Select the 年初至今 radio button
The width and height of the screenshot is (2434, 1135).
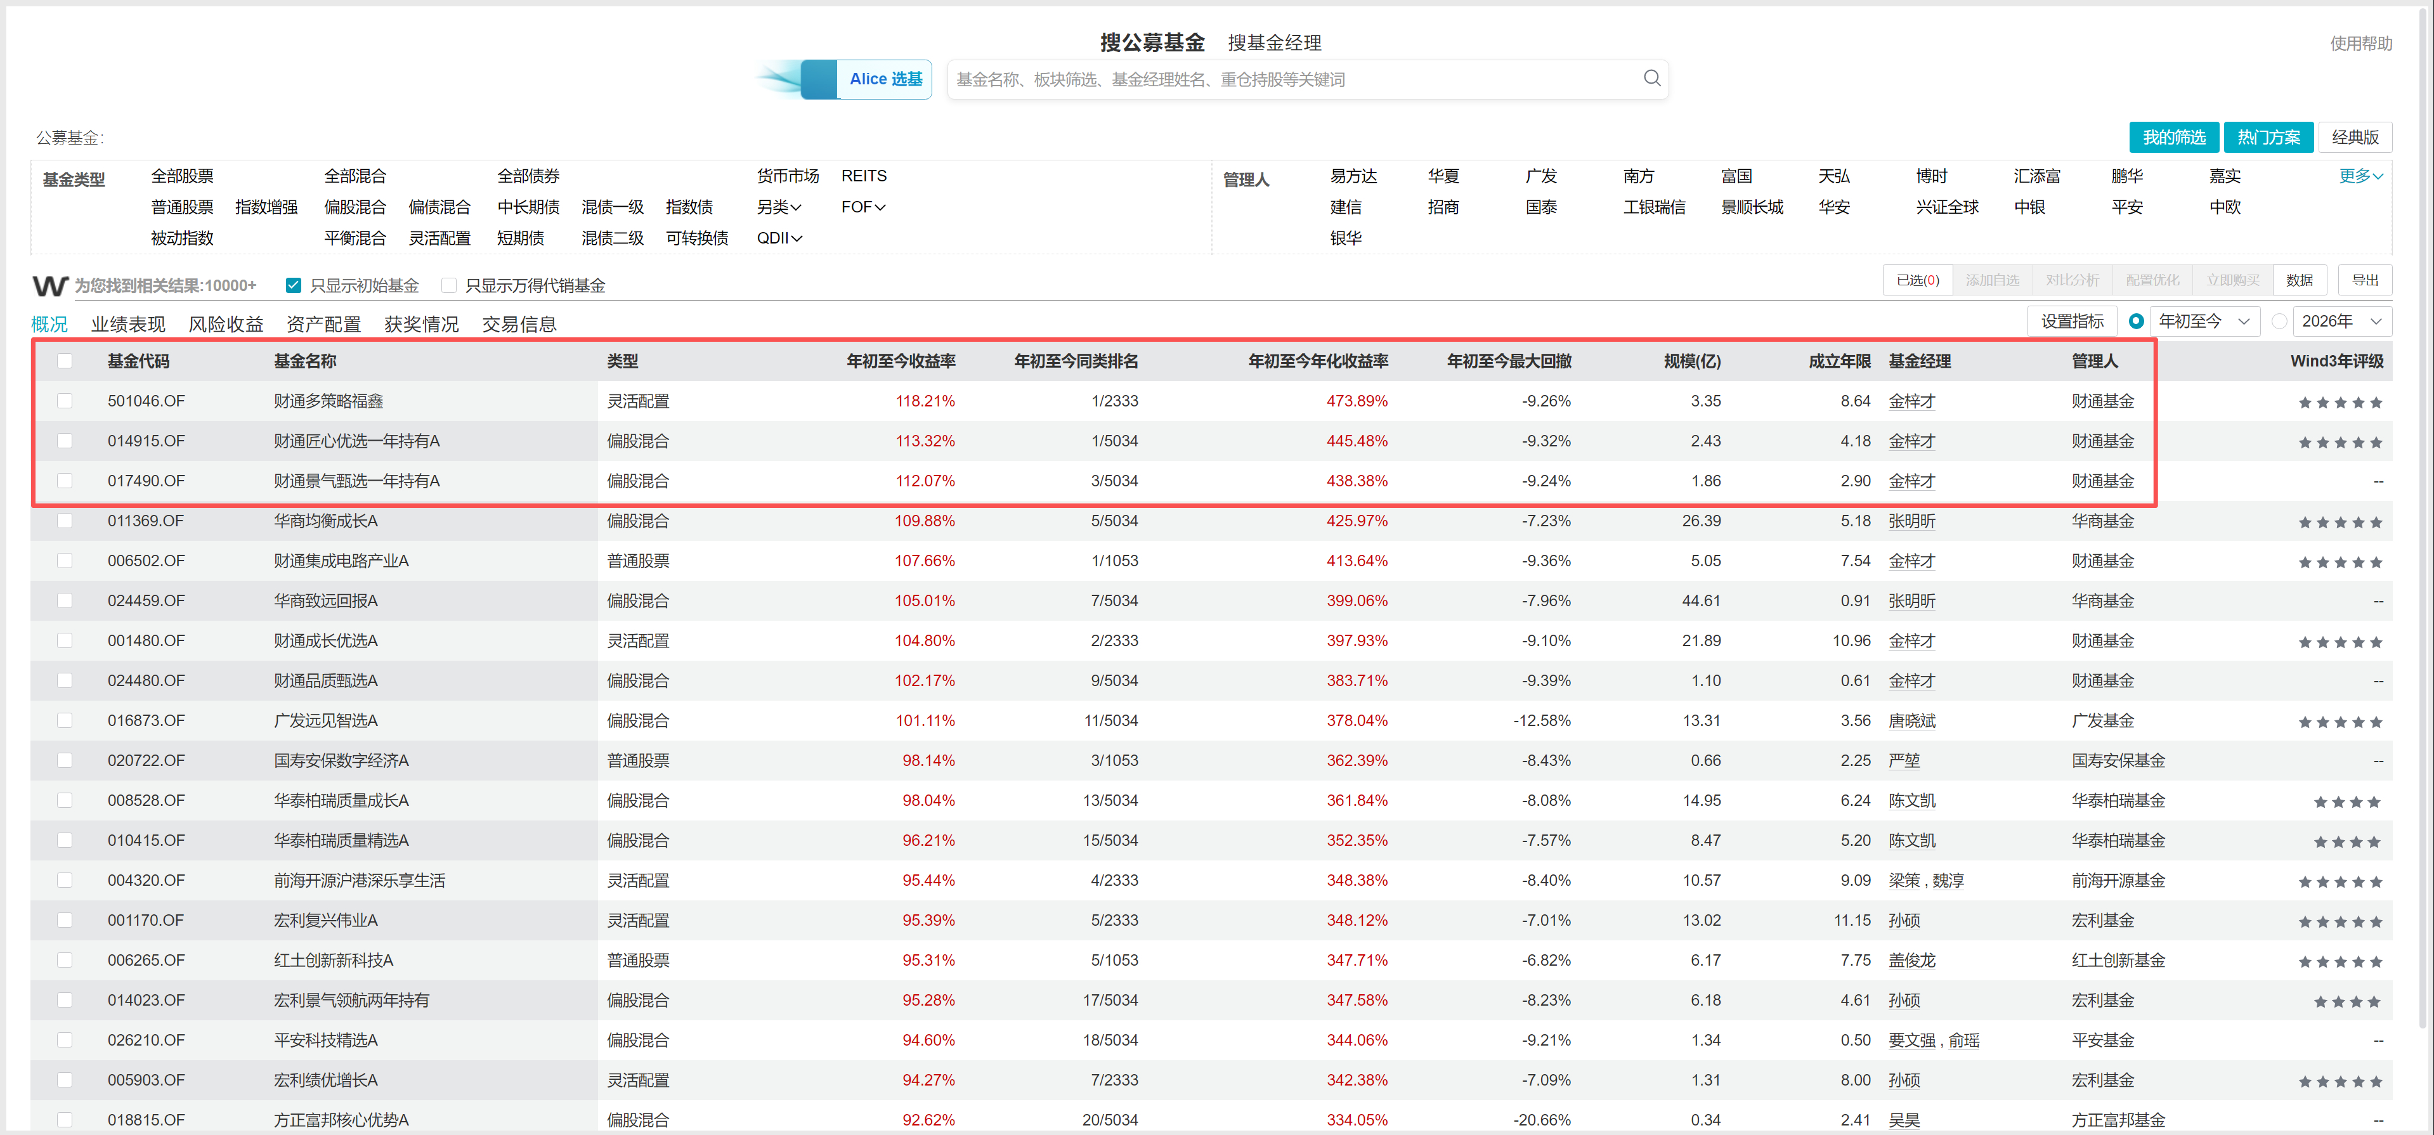[x=2135, y=321]
